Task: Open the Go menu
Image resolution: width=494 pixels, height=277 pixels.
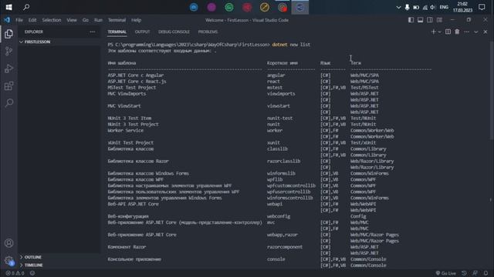Action: (x=86, y=20)
